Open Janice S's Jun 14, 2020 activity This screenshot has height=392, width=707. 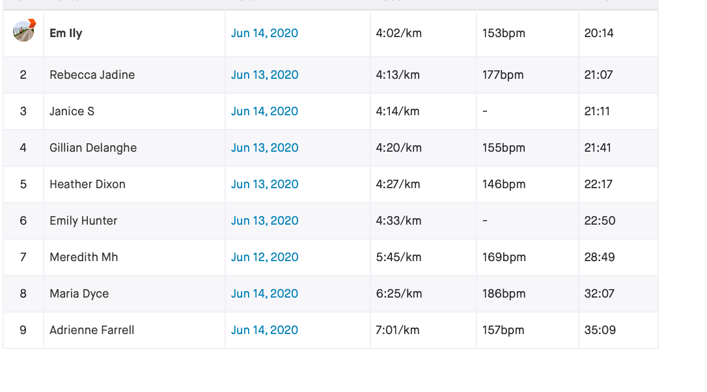tap(264, 111)
